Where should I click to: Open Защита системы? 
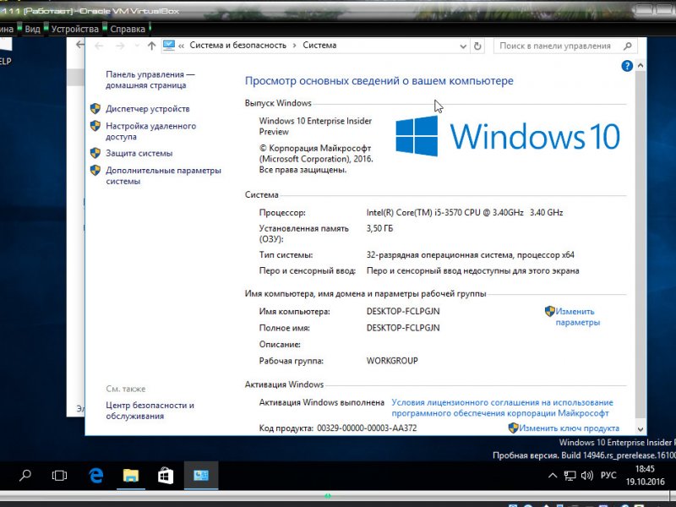[x=139, y=153]
